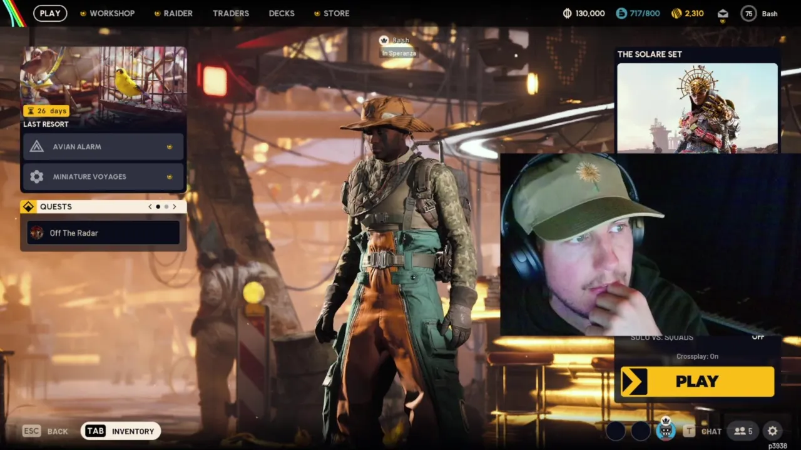Click the ESC key back icon

(x=32, y=431)
